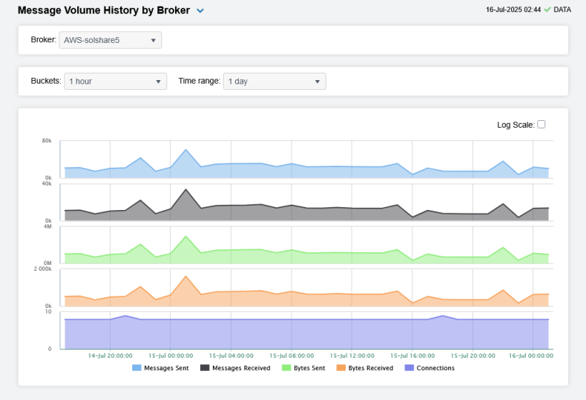The height and width of the screenshot is (400, 586).
Task: Toggle Messages Received legend swatch
Action: click(x=205, y=367)
